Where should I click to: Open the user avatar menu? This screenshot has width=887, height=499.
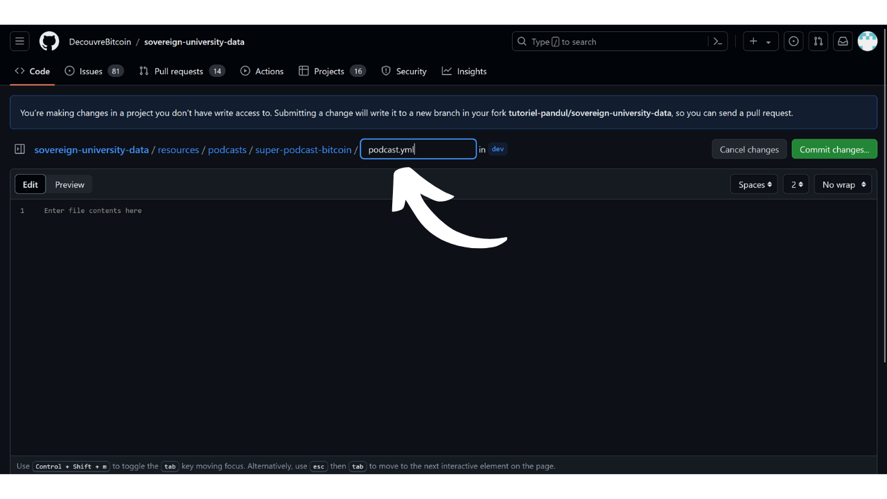868,42
